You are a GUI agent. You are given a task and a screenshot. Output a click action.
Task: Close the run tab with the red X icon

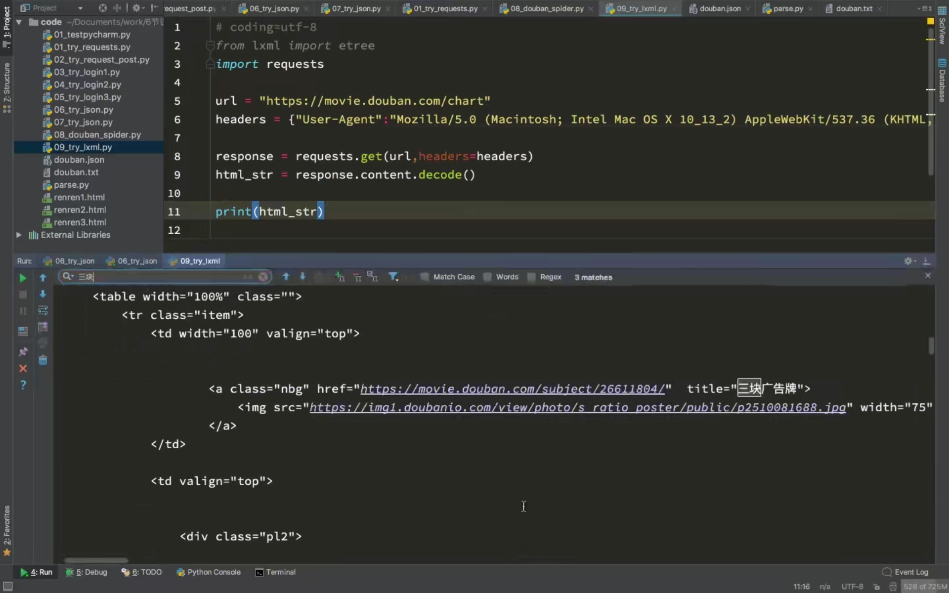coord(23,369)
